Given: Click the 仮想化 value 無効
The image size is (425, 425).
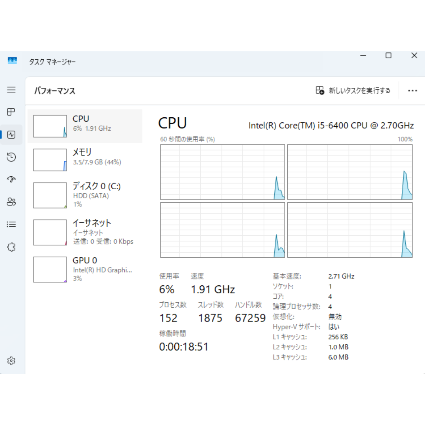Looking at the screenshot, I should [335, 316].
